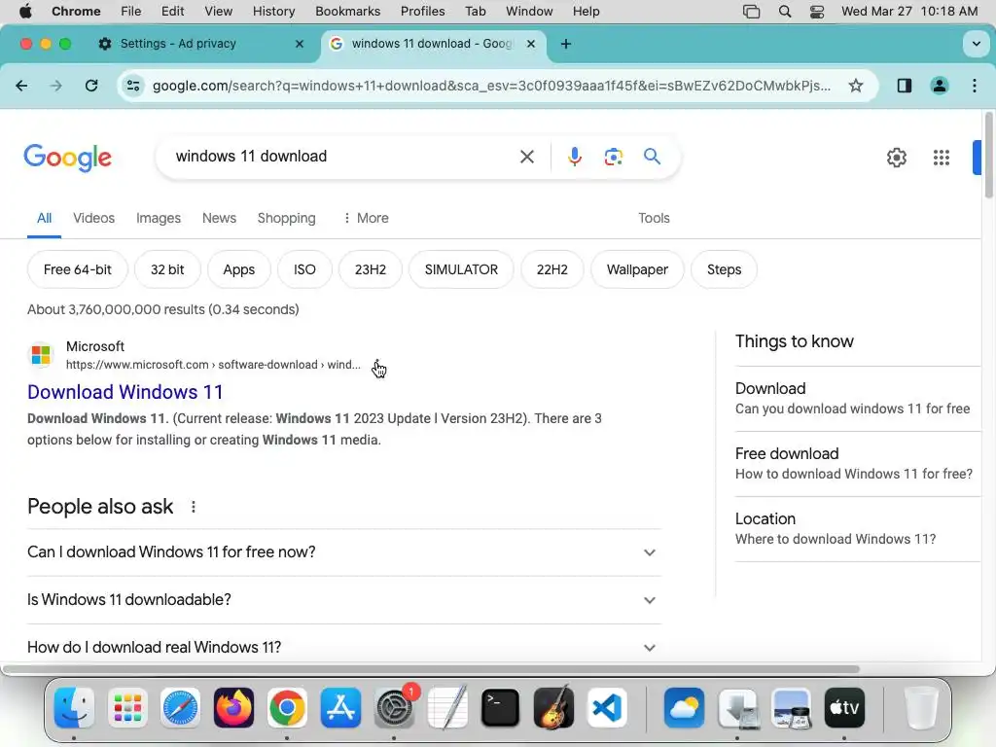Select the Steps filter chip
This screenshot has height=747, width=996.
coord(724,269)
